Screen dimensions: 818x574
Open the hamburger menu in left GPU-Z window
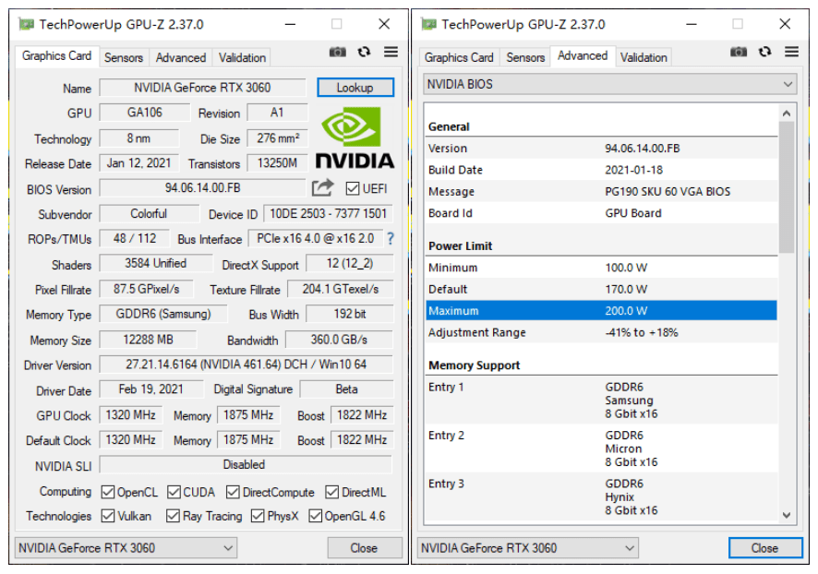coord(391,52)
